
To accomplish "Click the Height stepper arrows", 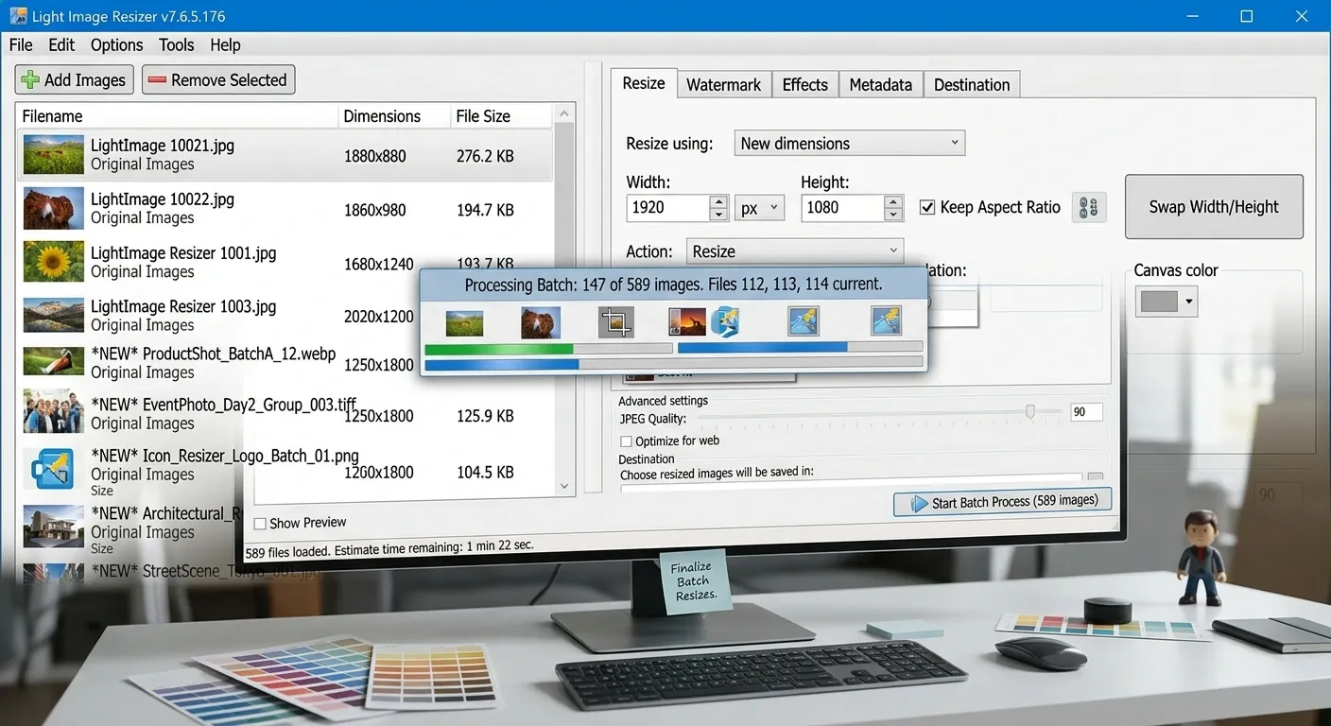I will (x=893, y=208).
